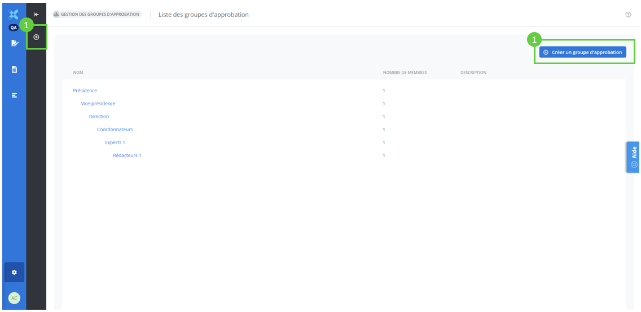Screen dimensions: 641x312
Task: Click 'Gestion des groupes d'approbation' breadcrumb
Action: [x=96, y=15]
